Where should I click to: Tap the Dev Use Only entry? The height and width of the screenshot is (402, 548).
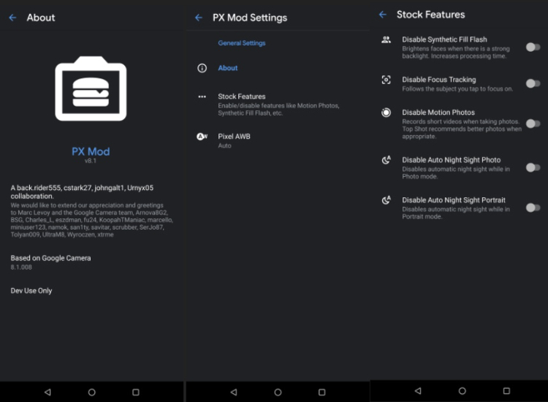31,291
